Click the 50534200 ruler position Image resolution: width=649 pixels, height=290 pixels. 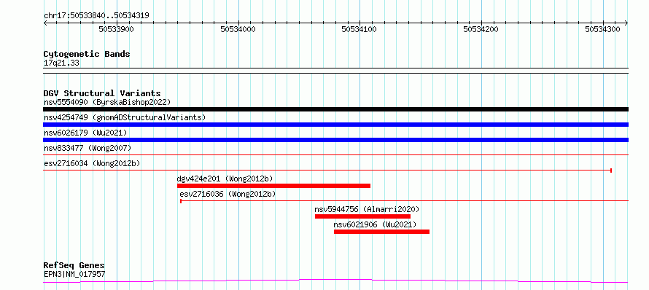[x=481, y=29]
